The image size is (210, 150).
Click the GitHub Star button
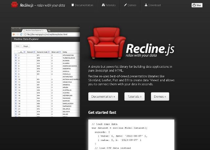(197, 5)
